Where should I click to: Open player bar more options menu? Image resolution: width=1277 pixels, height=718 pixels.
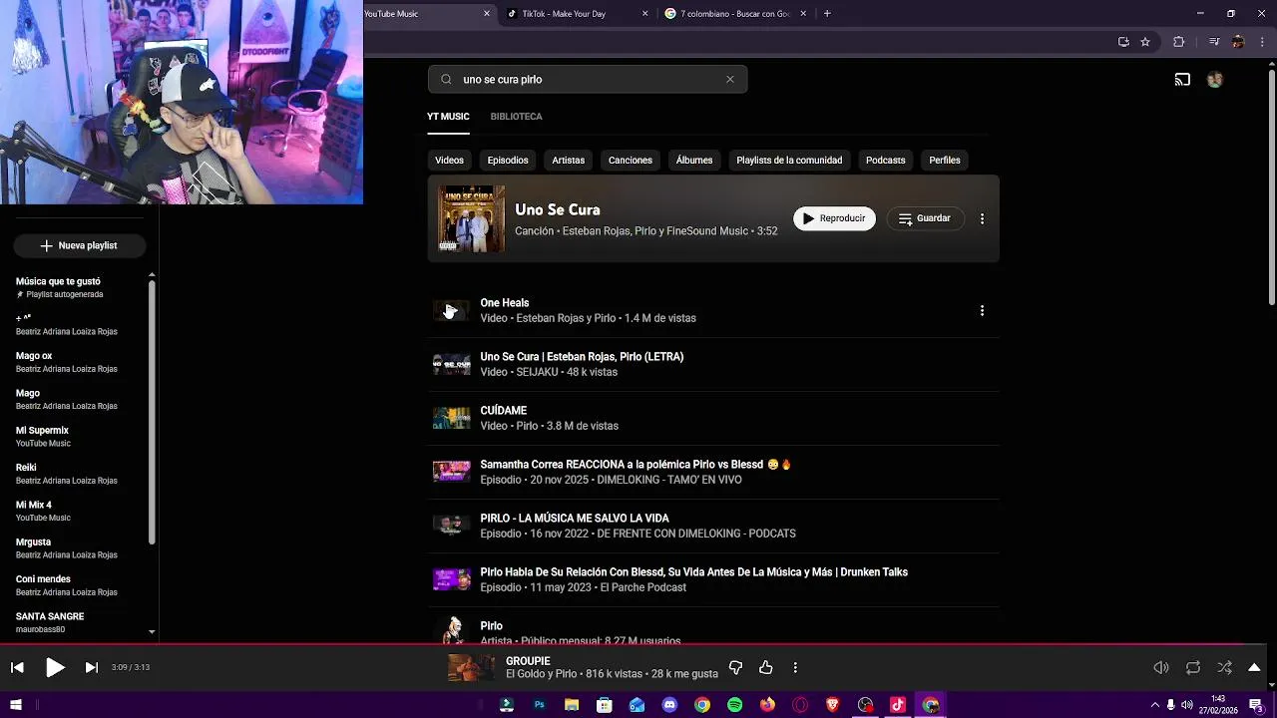point(795,667)
